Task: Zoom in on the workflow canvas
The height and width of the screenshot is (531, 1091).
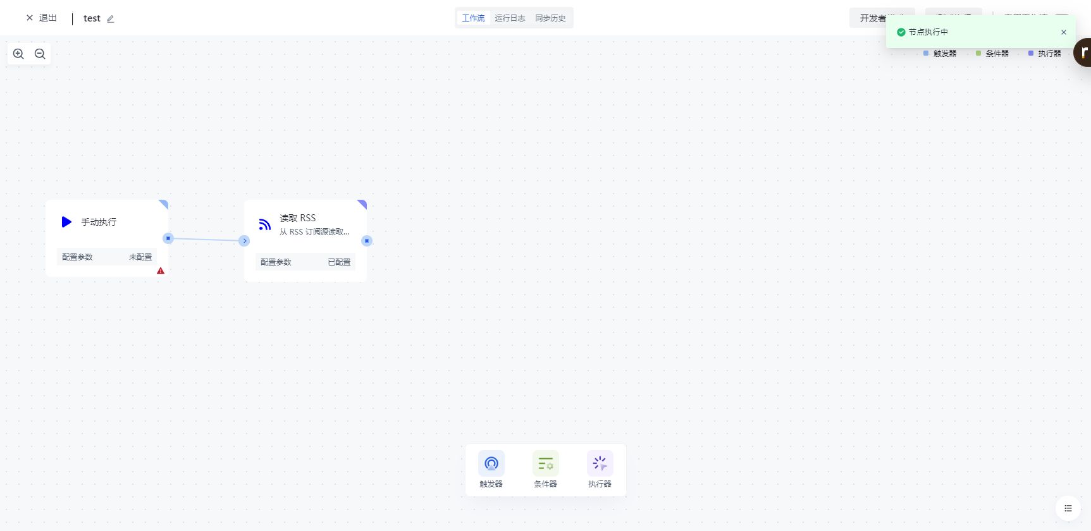Action: 18,54
